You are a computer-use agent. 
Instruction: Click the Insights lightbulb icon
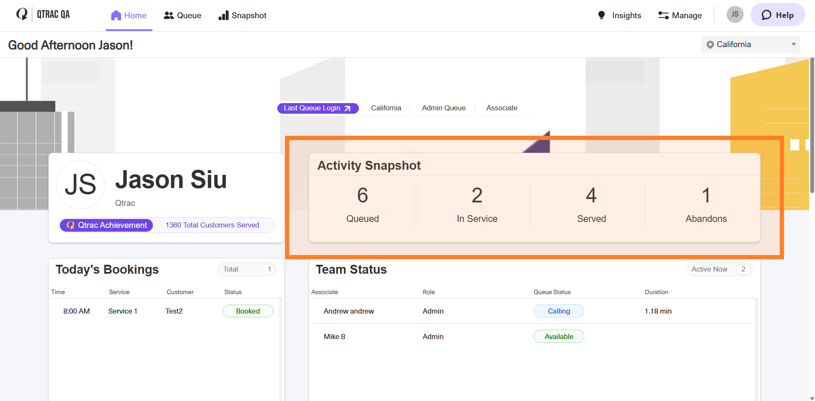pyautogui.click(x=601, y=15)
